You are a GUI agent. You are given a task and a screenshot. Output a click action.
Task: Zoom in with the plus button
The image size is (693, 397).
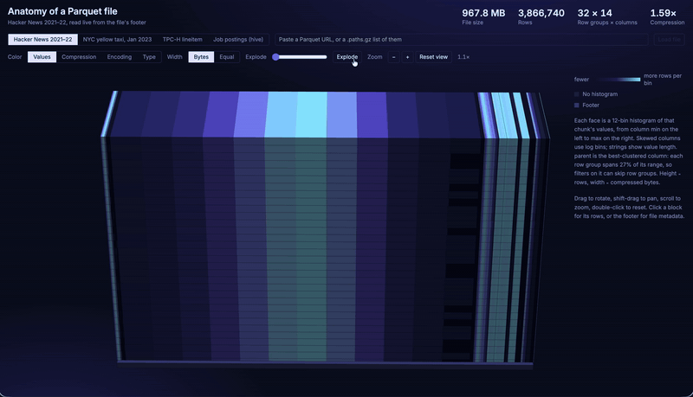(407, 57)
